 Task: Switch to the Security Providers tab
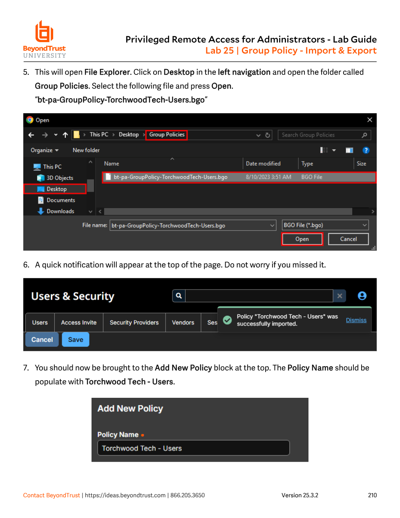(x=134, y=323)
